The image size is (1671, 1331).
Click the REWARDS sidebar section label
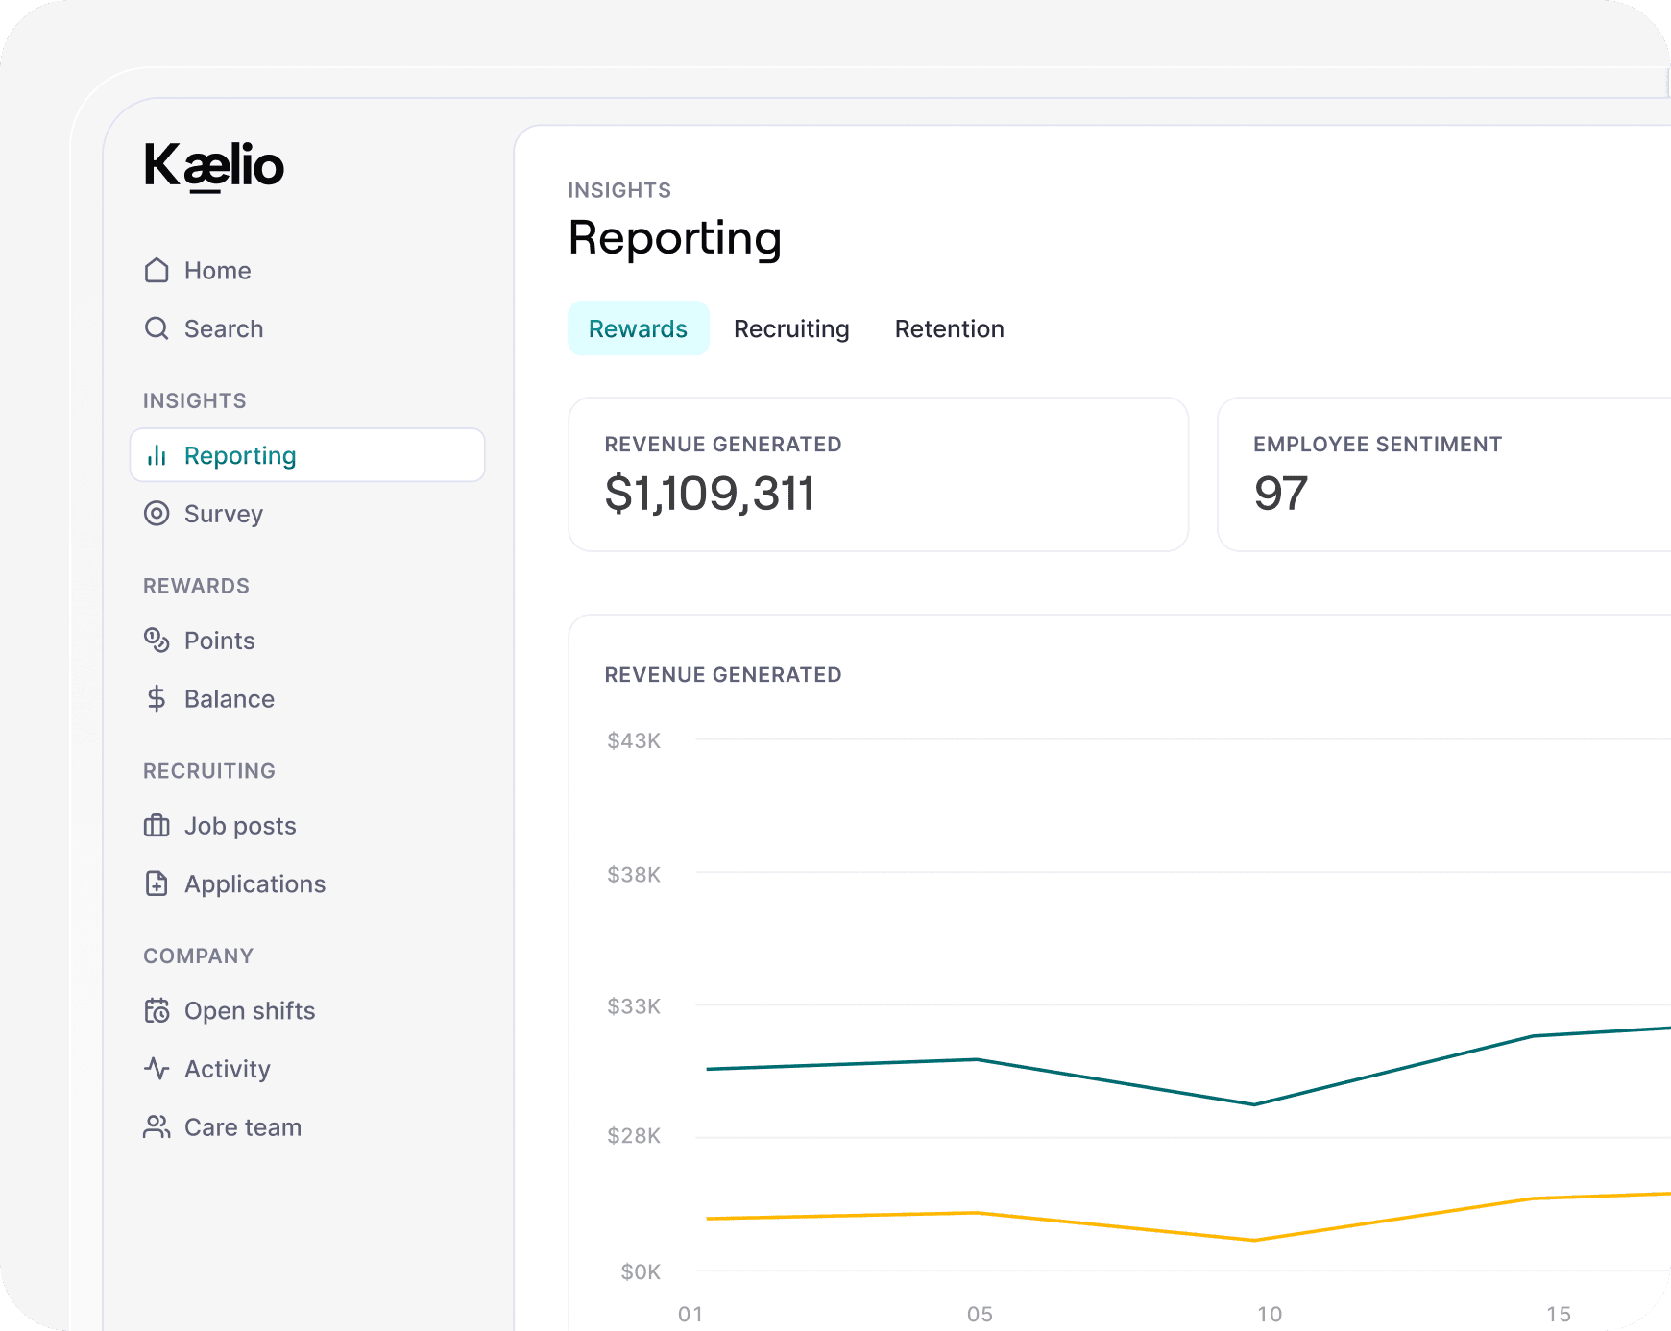196,586
